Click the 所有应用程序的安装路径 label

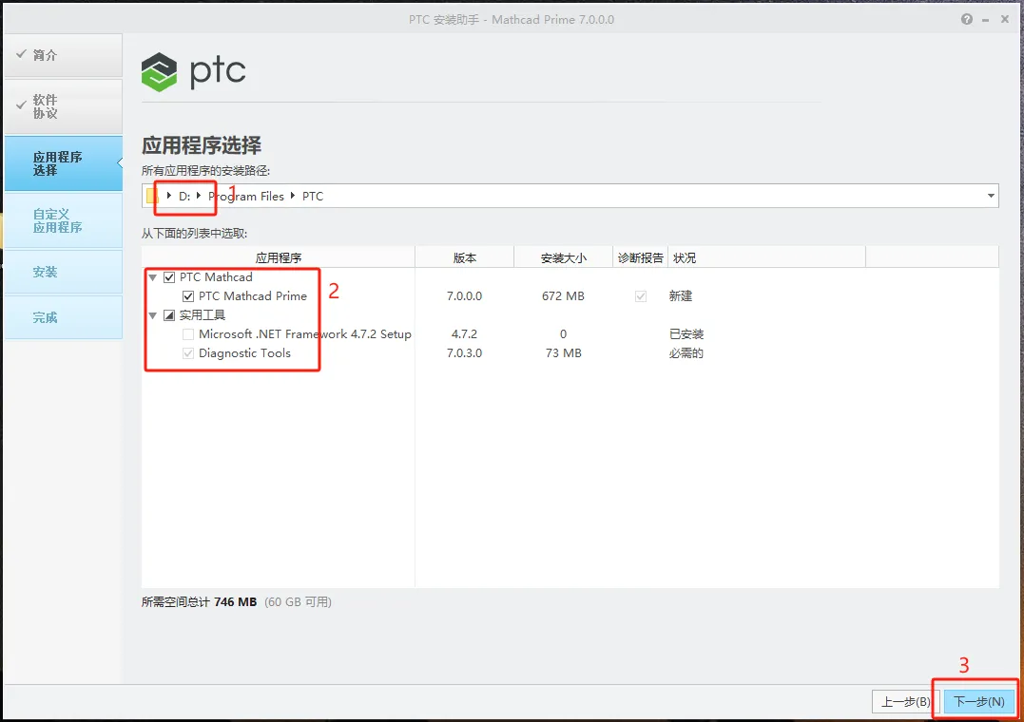[x=205, y=171]
